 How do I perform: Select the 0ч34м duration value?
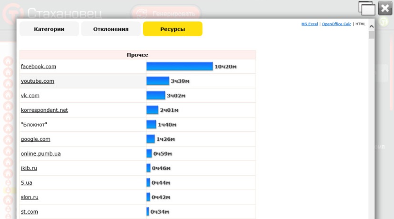click(x=160, y=212)
